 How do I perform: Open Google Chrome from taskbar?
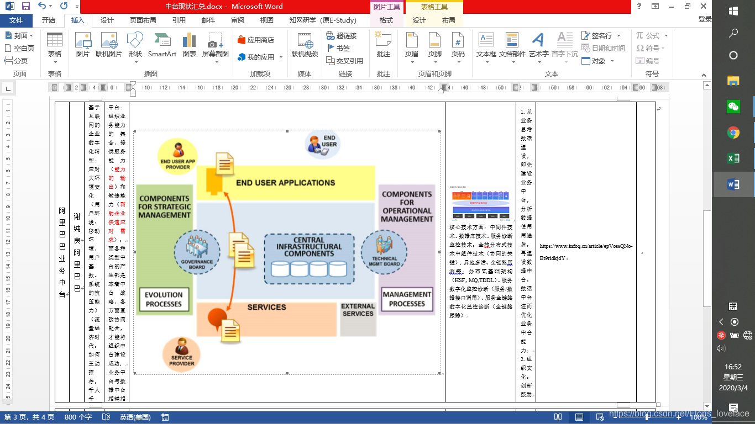click(733, 132)
